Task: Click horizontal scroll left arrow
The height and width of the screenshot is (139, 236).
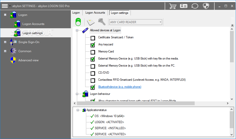Action: [x=75, y=103]
